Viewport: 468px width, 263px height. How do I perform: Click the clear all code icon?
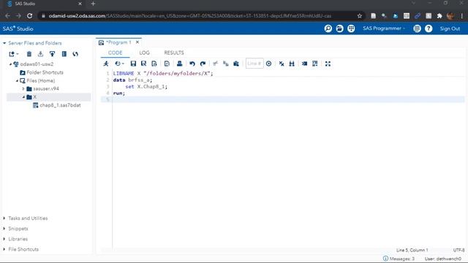coord(282,64)
